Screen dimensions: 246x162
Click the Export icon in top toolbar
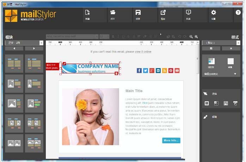(163, 13)
